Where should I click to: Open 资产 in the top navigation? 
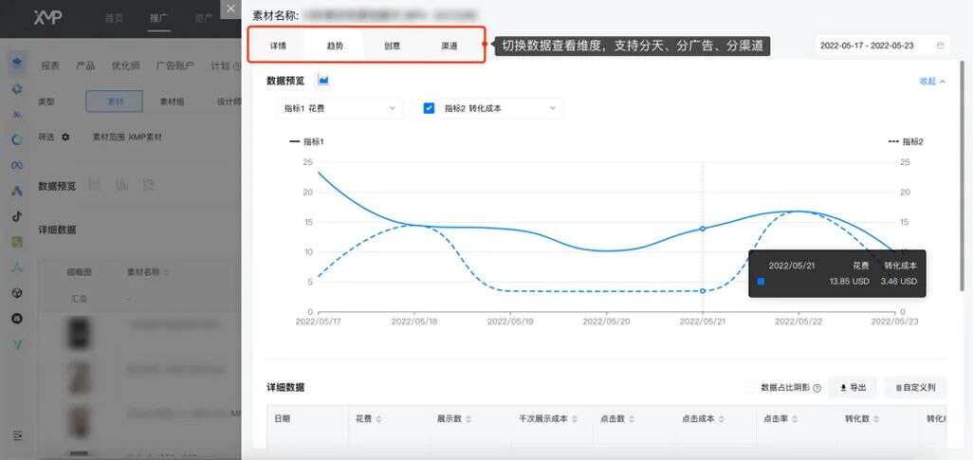tap(204, 18)
